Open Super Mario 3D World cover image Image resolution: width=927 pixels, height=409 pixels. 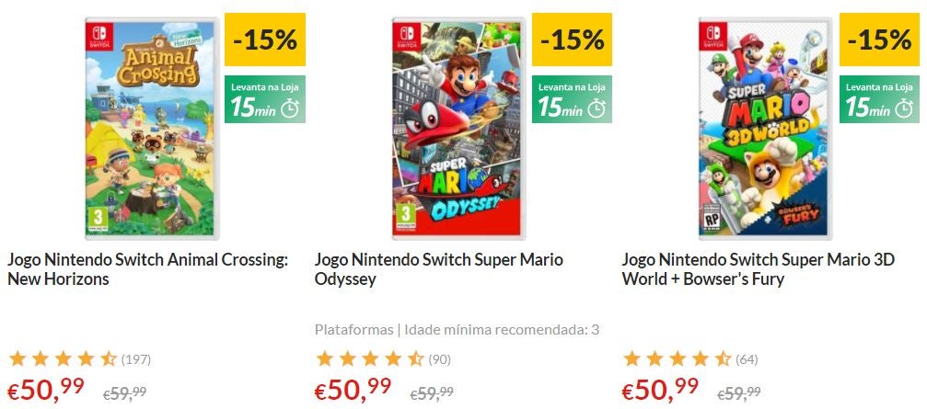pyautogui.click(x=766, y=128)
